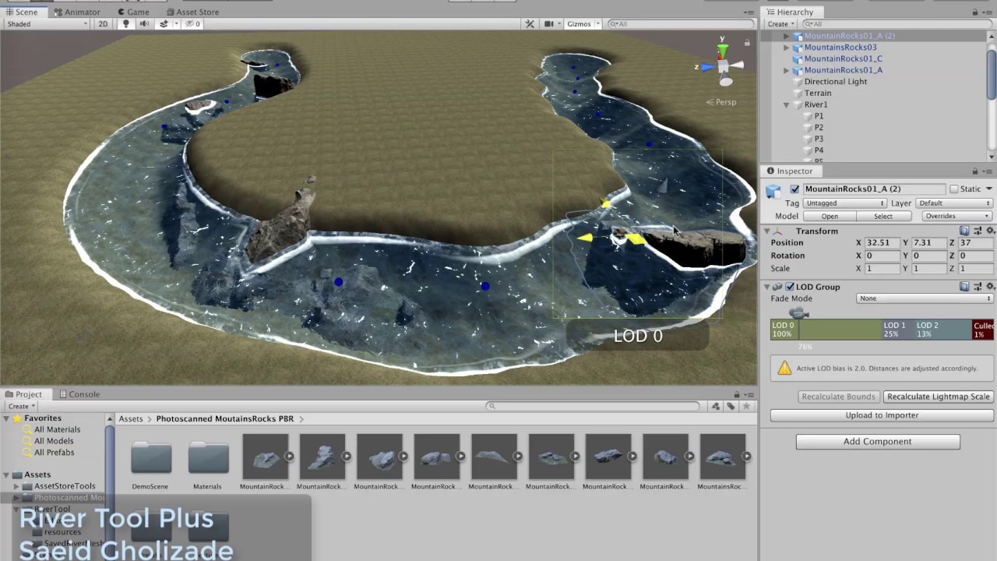Viewport: 997px width, 561px height.
Task: Open the Hierarchy Create dropdown
Action: click(781, 24)
